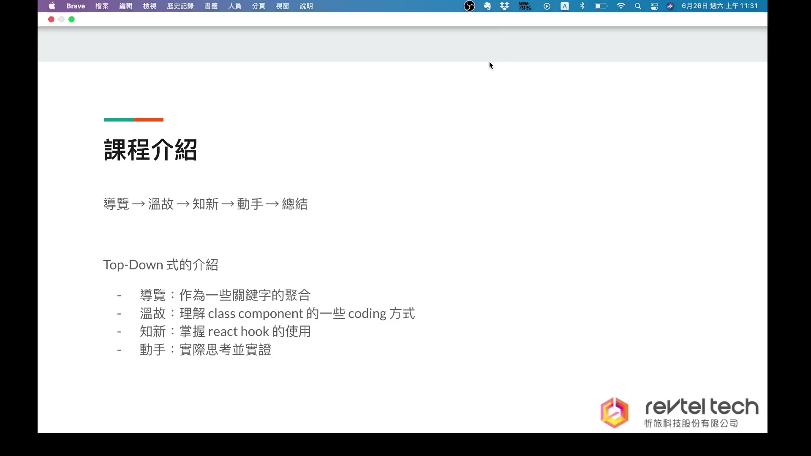Expand the battery status menu
The height and width of the screenshot is (456, 811).
pyautogui.click(x=601, y=6)
